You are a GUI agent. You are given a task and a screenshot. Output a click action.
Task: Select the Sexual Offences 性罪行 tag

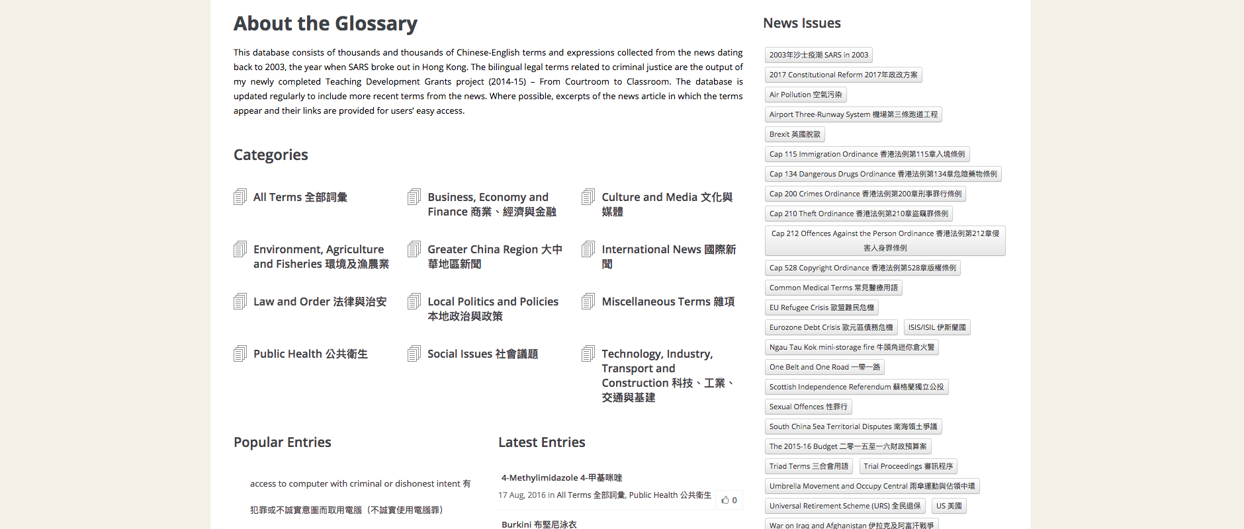(808, 407)
